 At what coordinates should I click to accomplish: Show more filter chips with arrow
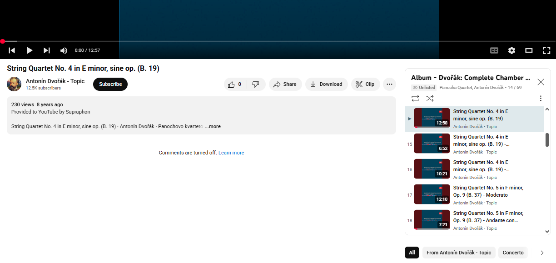coord(542,253)
